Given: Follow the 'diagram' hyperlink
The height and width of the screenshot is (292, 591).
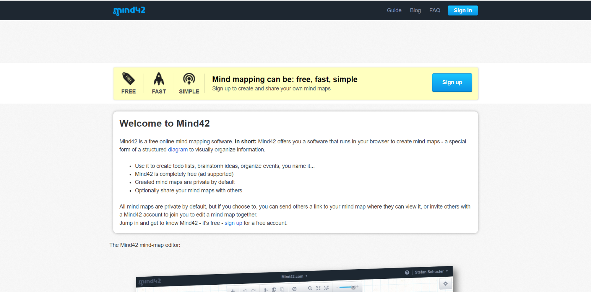Looking at the screenshot, I should [178, 150].
